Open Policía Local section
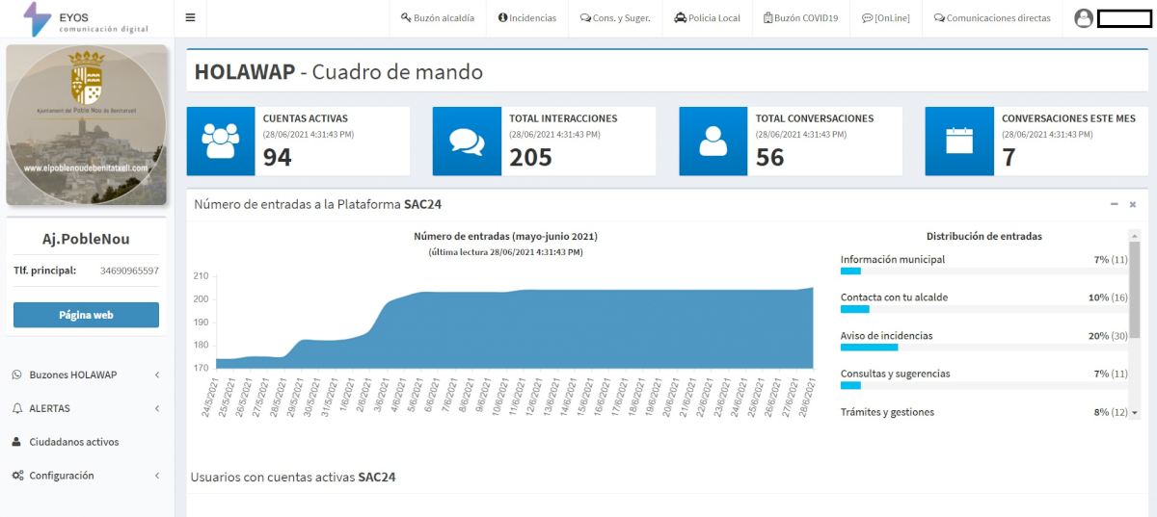 tap(707, 18)
